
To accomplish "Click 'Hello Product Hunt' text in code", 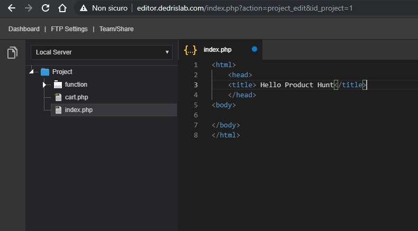I will pyautogui.click(x=297, y=85).
